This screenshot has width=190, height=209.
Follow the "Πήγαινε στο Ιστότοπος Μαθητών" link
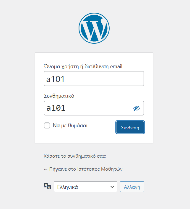click(83, 169)
